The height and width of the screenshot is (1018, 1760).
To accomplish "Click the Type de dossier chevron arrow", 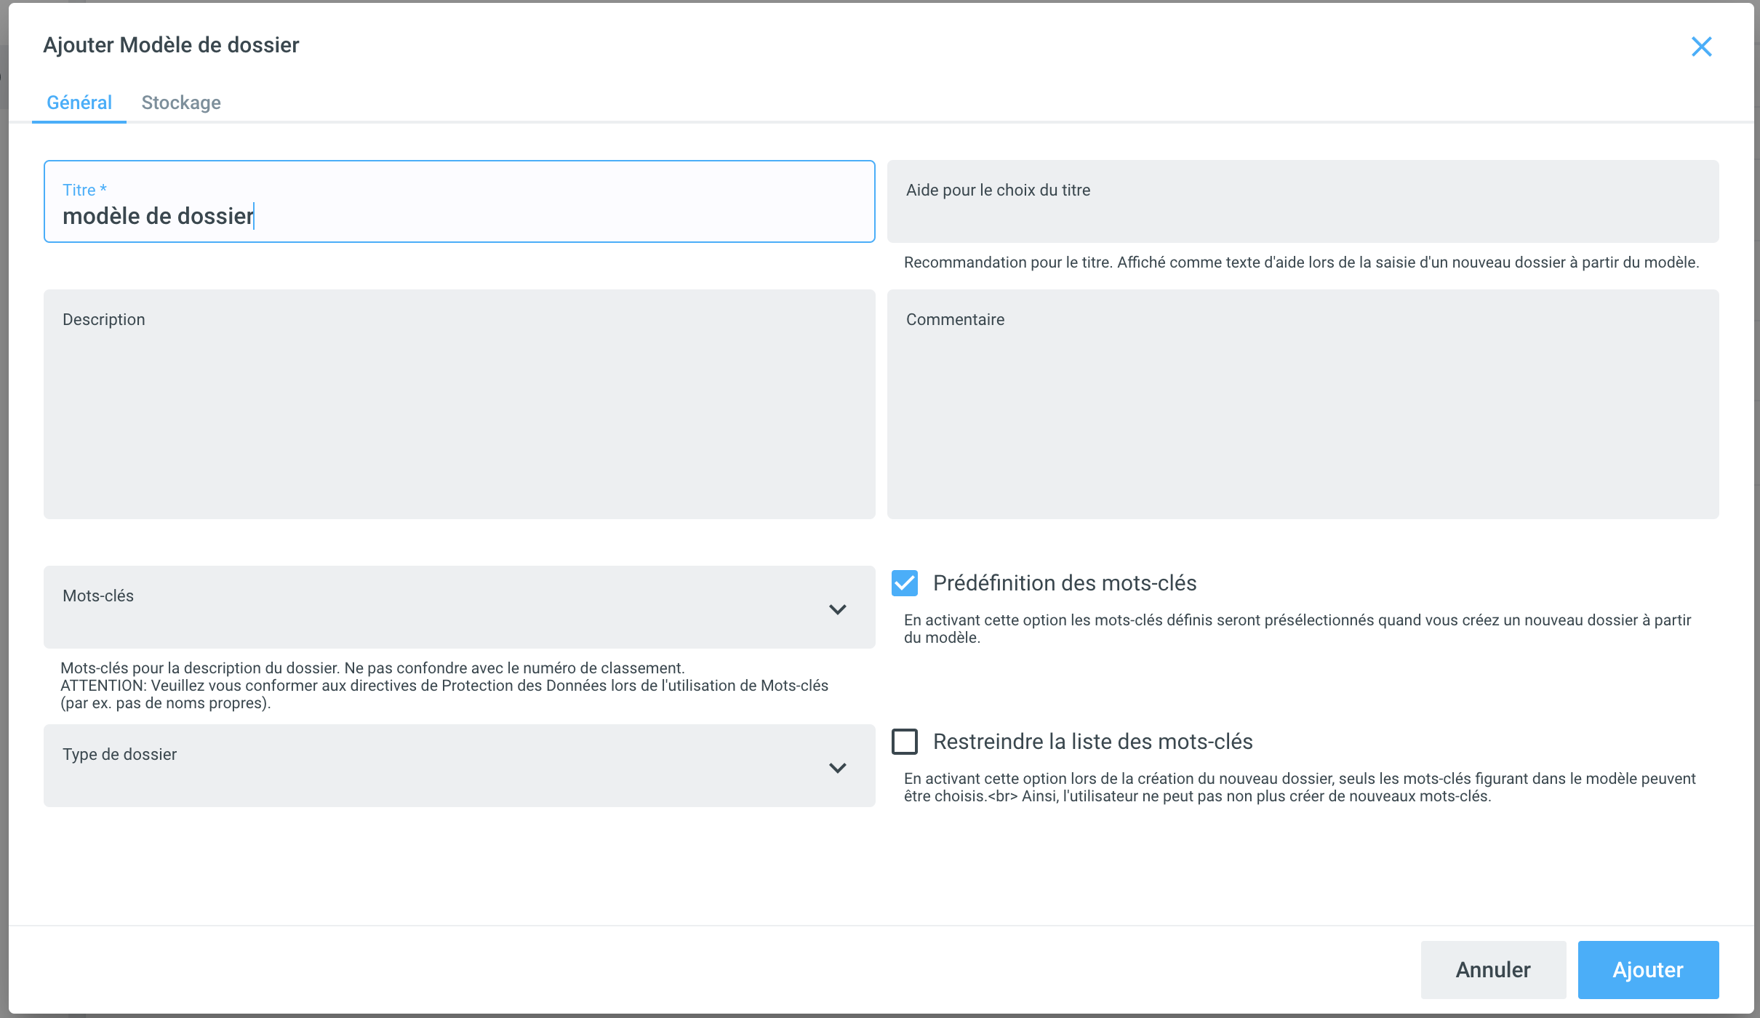I will click(838, 768).
